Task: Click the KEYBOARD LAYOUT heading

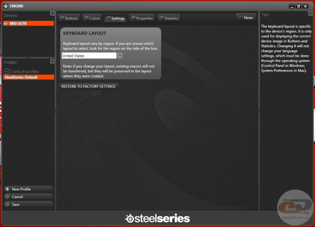Action: tap(84, 34)
